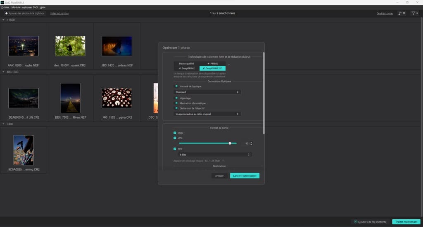Screen dimensions: 423x227
Task: Select the partially hidden _DSC thumbnail
Action: pyautogui.click(x=156, y=98)
